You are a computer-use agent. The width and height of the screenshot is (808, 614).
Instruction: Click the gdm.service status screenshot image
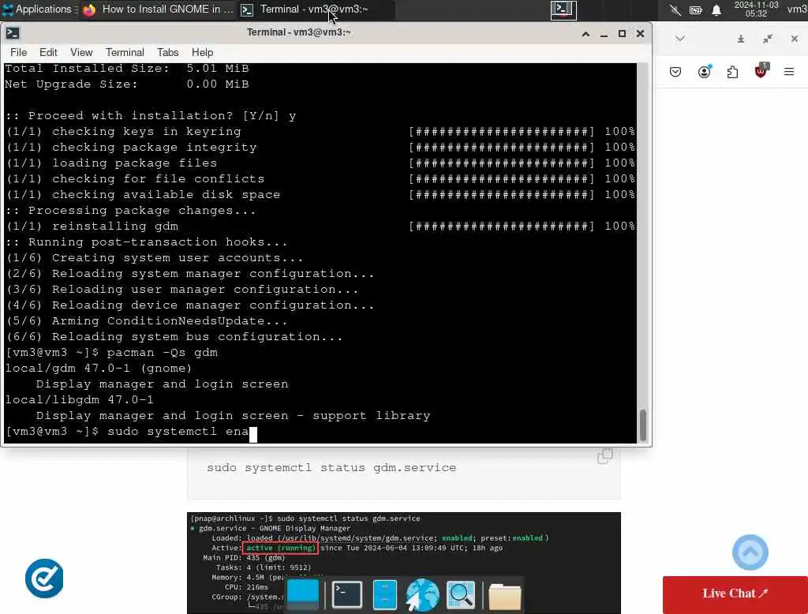tap(403, 563)
